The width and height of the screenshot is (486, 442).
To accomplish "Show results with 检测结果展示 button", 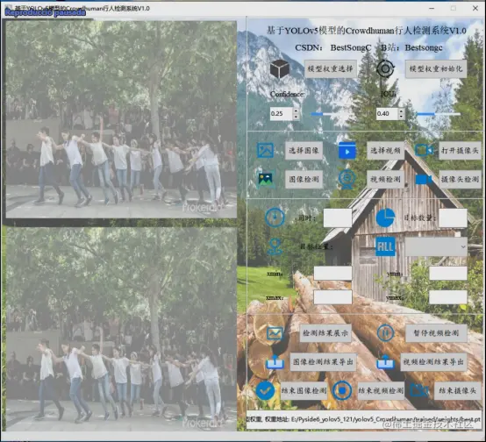I will (x=325, y=333).
